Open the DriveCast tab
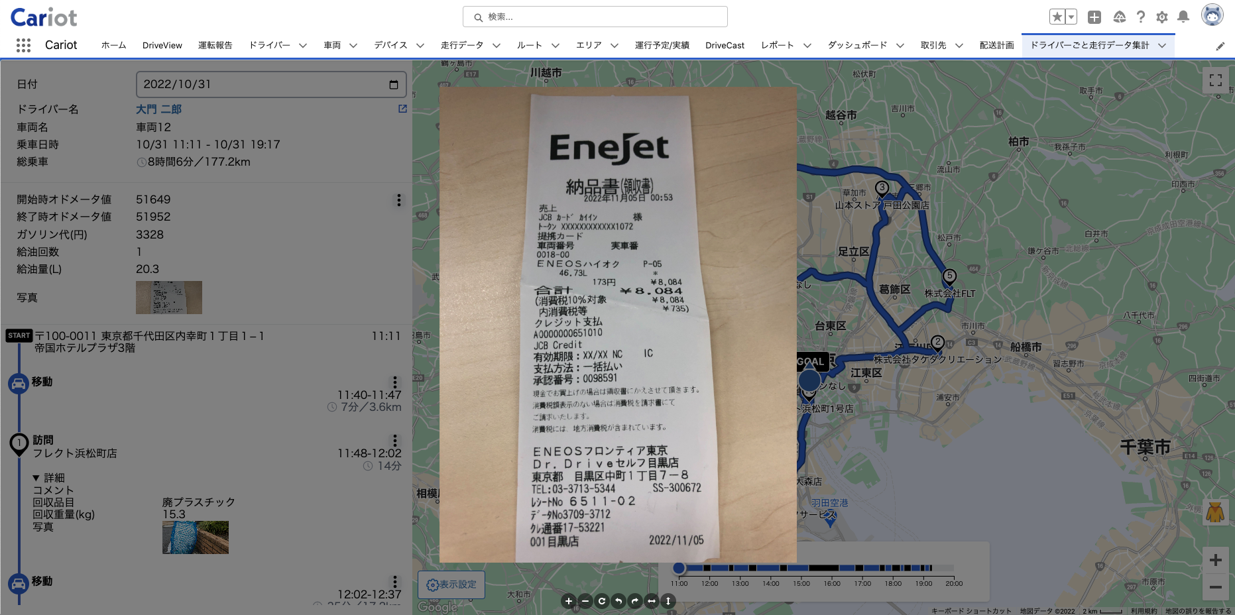 (725, 46)
